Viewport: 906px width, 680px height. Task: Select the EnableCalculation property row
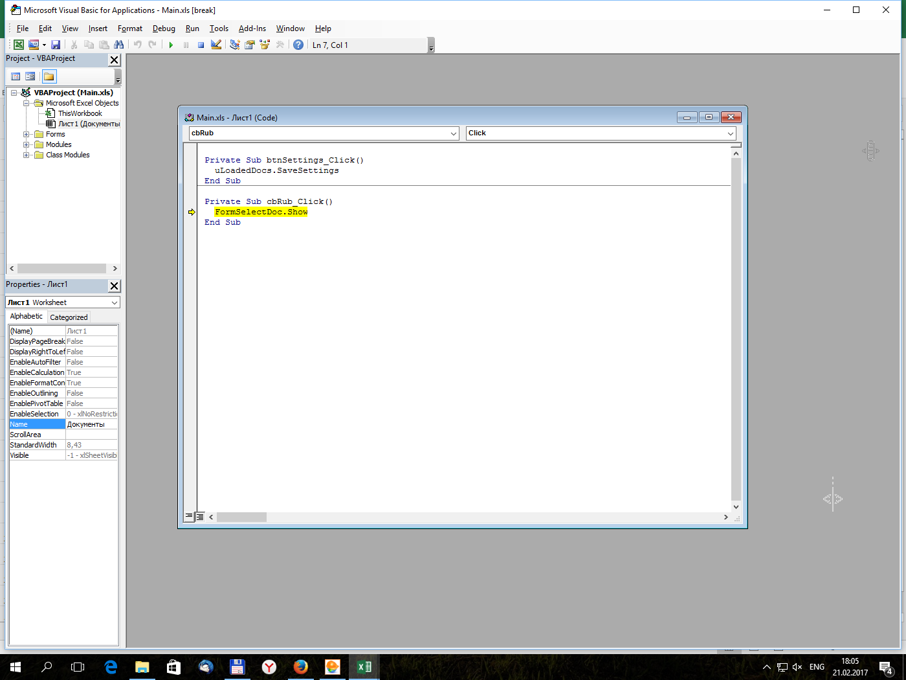(63, 372)
